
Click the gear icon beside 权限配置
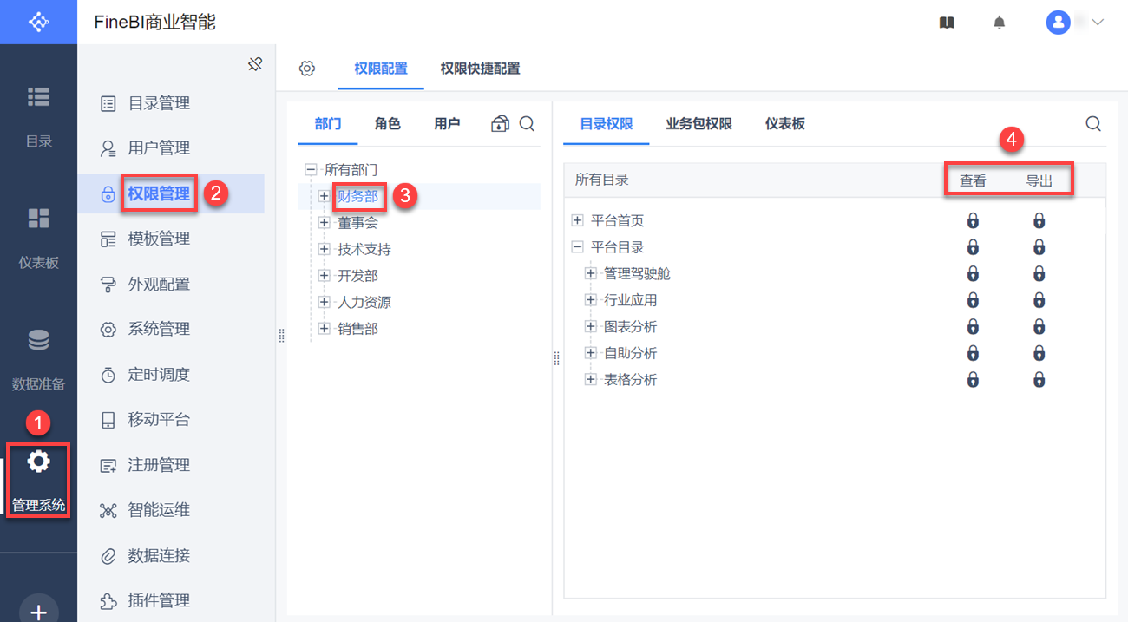coord(307,69)
